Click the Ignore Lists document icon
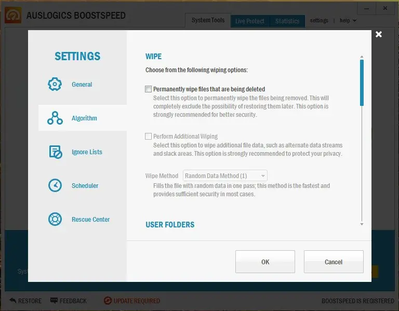Viewport: 399px width, 311px height. coord(56,152)
